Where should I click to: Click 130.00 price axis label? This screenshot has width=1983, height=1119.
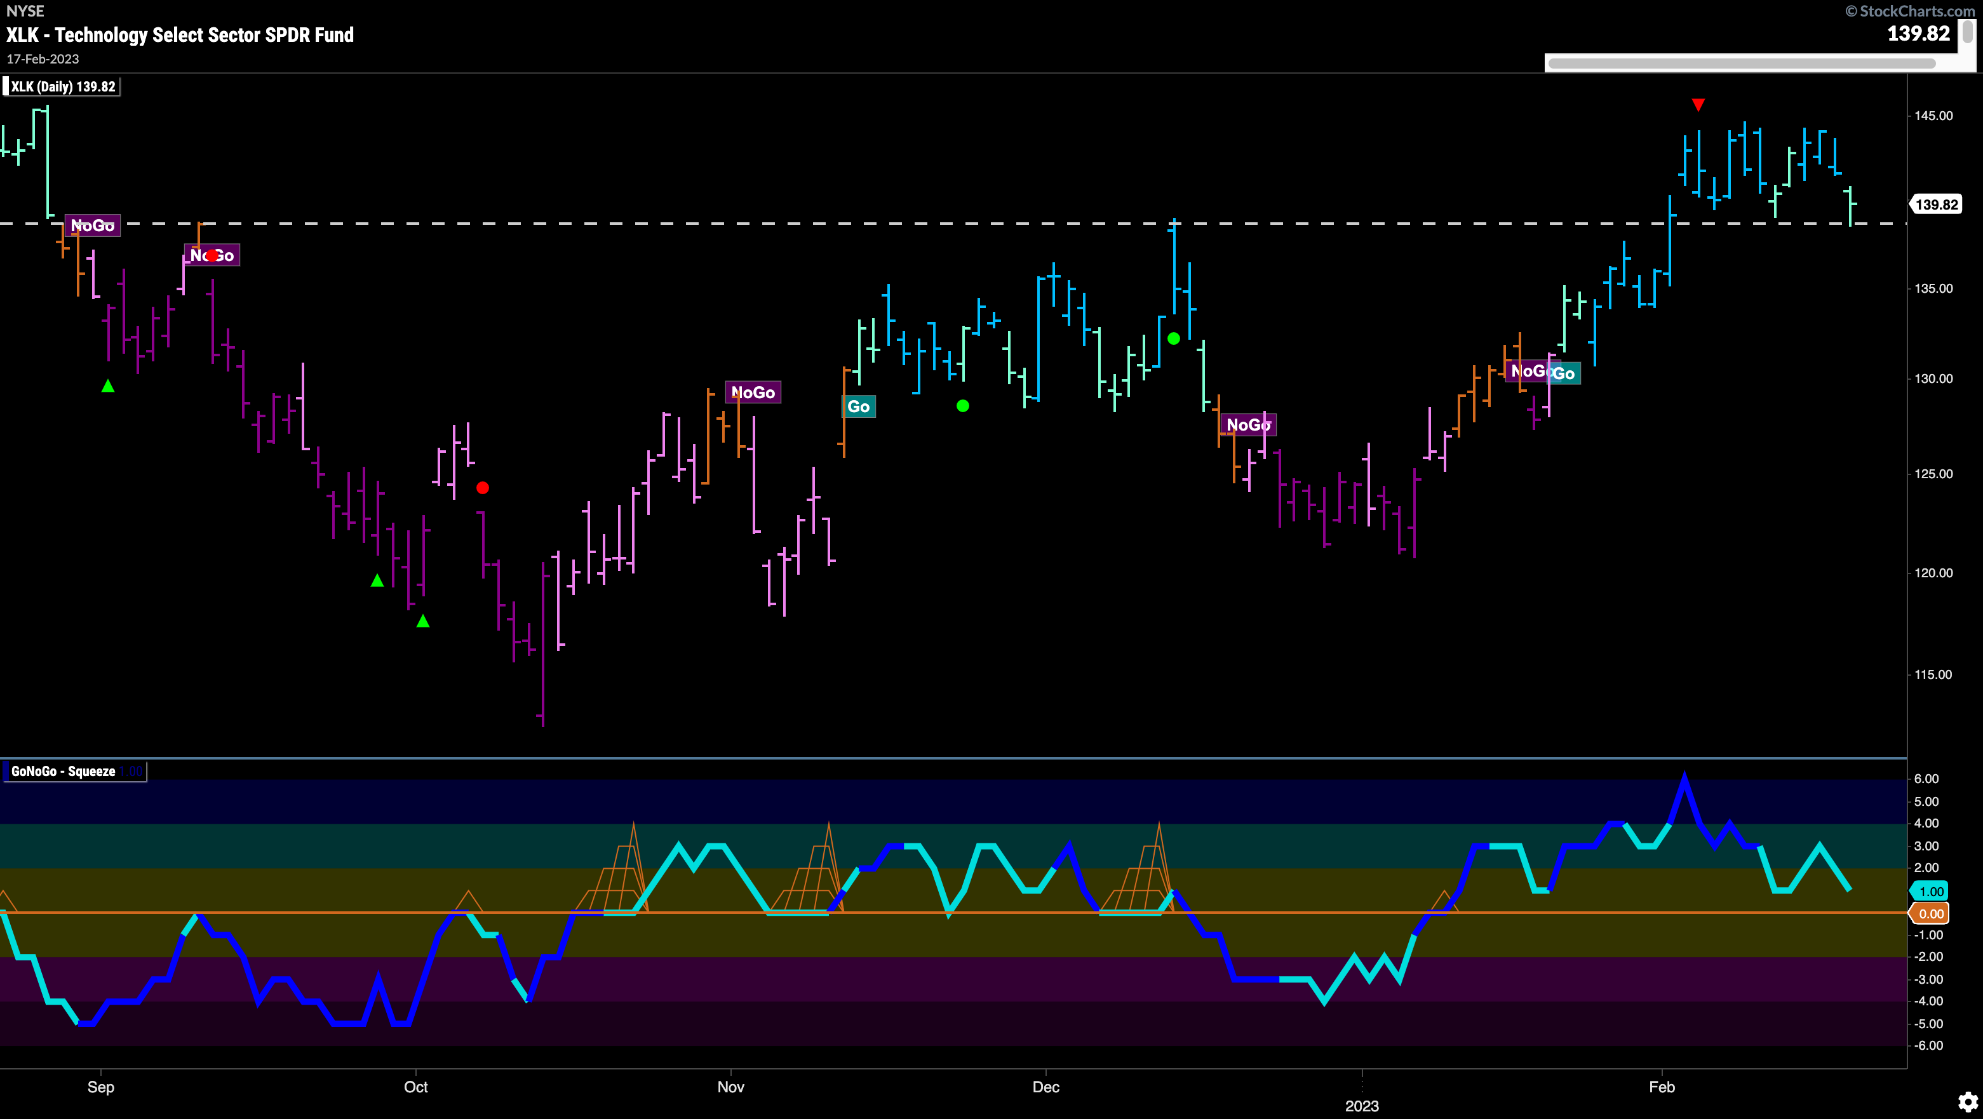(x=1933, y=379)
